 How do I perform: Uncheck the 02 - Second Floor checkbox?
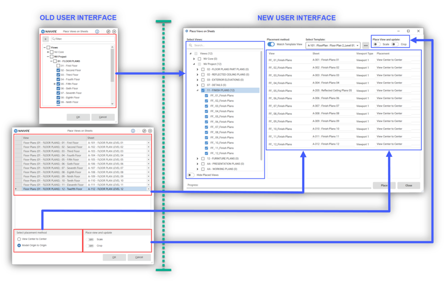click(58, 70)
